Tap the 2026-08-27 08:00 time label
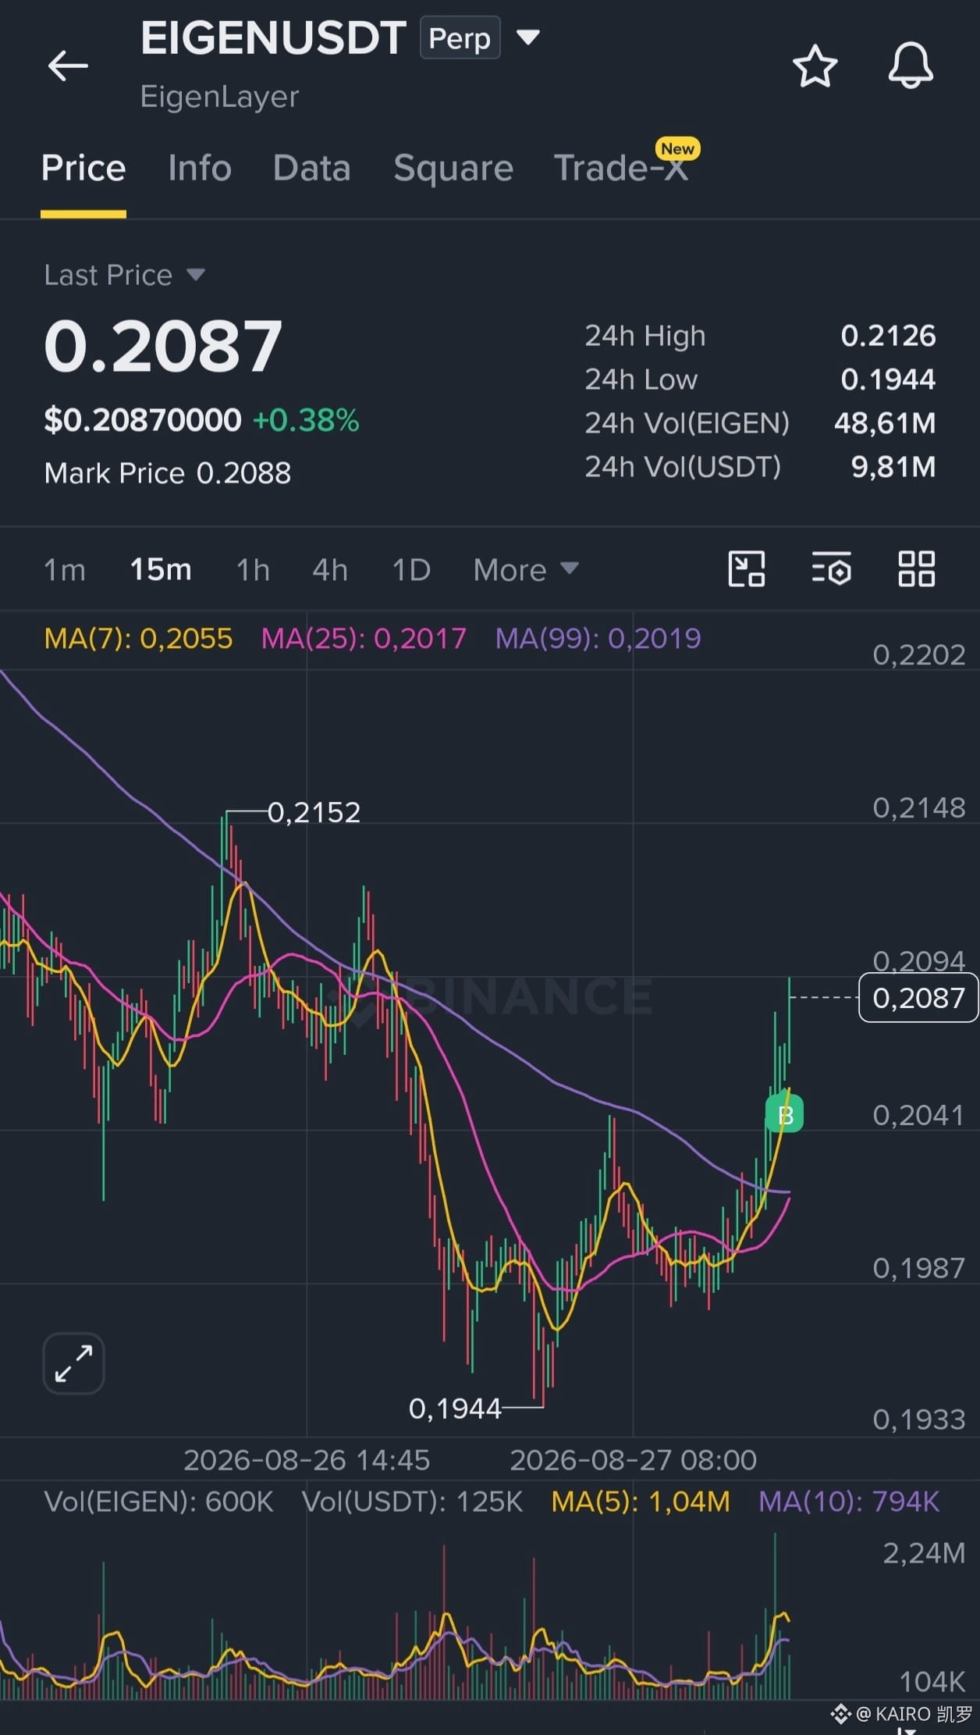The width and height of the screenshot is (980, 1735). (x=633, y=1460)
